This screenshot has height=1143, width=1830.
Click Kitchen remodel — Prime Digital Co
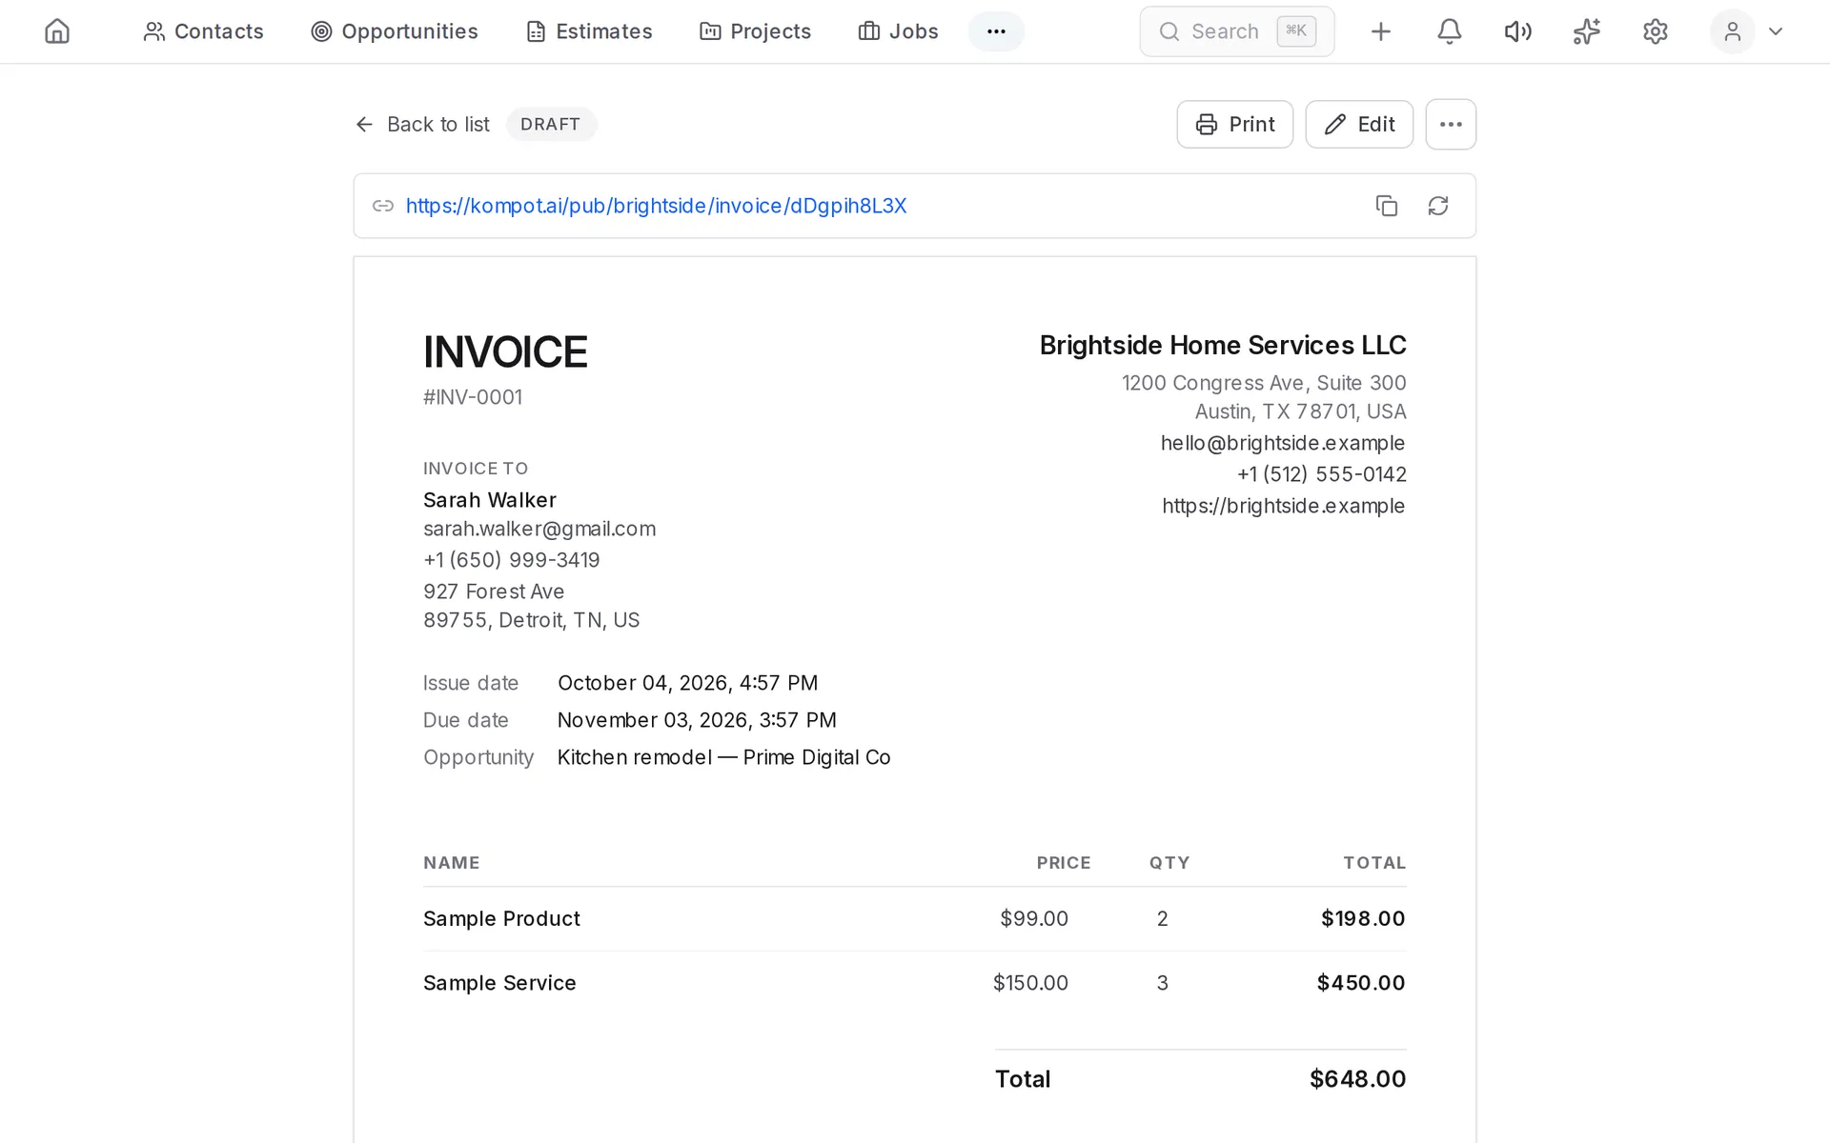[724, 757]
